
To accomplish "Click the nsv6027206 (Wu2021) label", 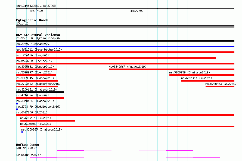I will (32, 112).
